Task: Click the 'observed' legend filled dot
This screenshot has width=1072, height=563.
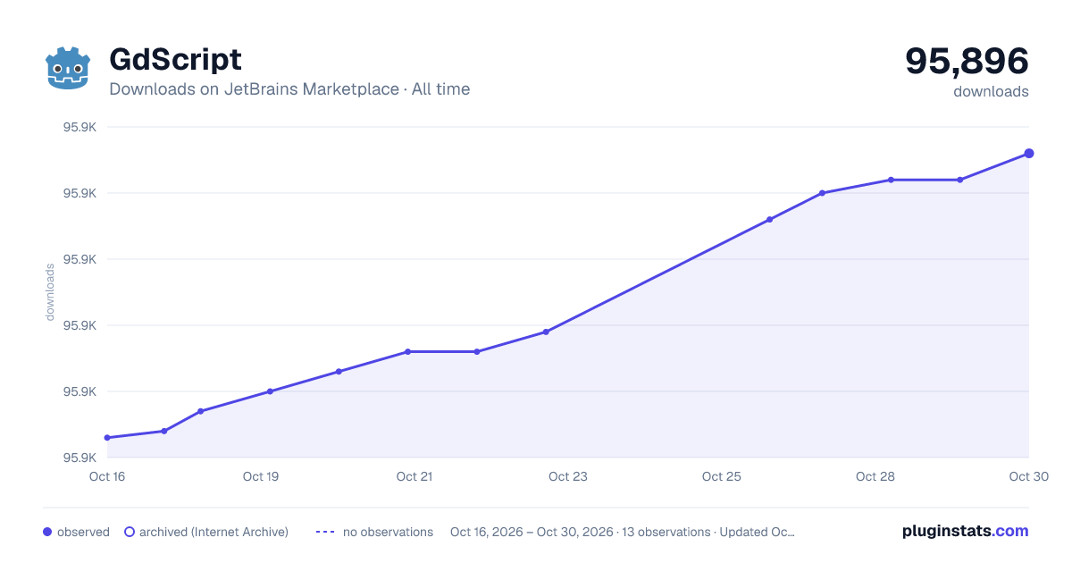Action: point(47,532)
